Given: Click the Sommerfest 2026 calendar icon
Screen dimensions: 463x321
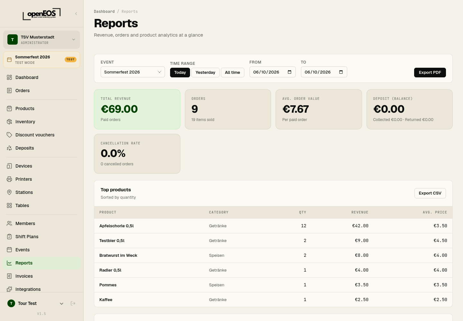Looking at the screenshot, I should 9,60.
